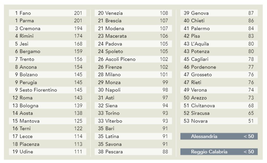Viewport: 267px width, 163px height.
Task: Click the Cremona row
Action: pyautogui.click(x=47, y=28)
